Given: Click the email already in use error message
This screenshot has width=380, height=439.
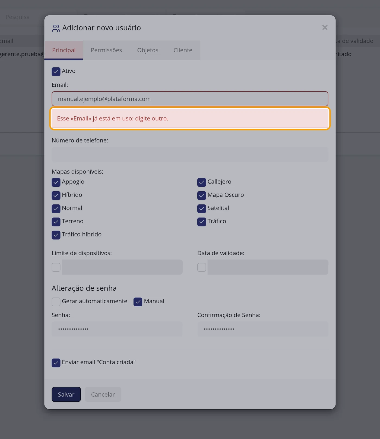Looking at the screenshot, I should [x=190, y=118].
